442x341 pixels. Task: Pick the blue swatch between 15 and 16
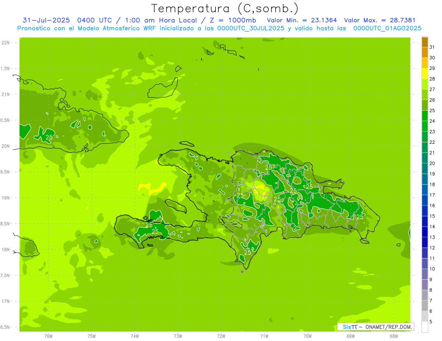(x=425, y=211)
